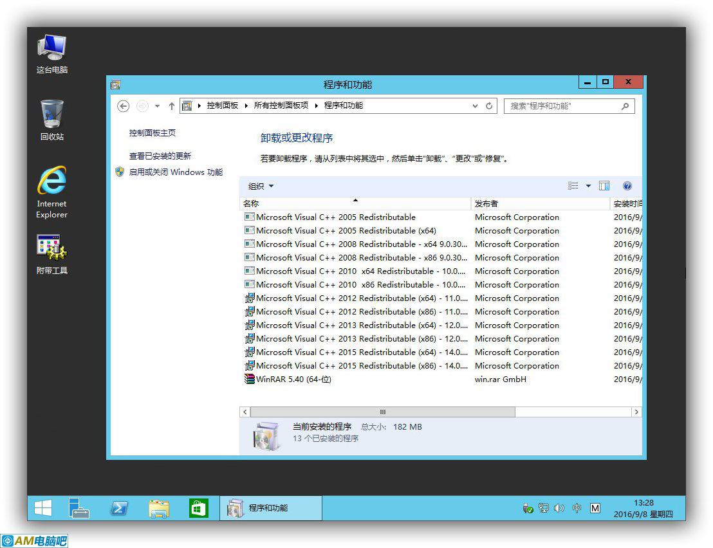Sort by the 名称 column header
This screenshot has height=548, width=713.
(x=355, y=203)
